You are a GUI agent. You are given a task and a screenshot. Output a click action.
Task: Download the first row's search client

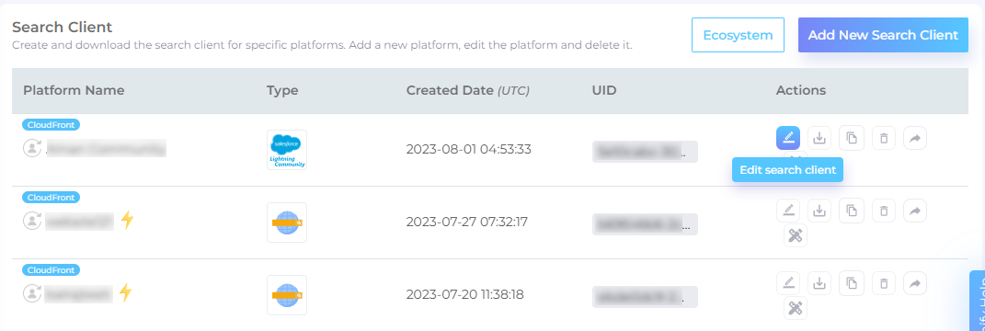coord(819,138)
